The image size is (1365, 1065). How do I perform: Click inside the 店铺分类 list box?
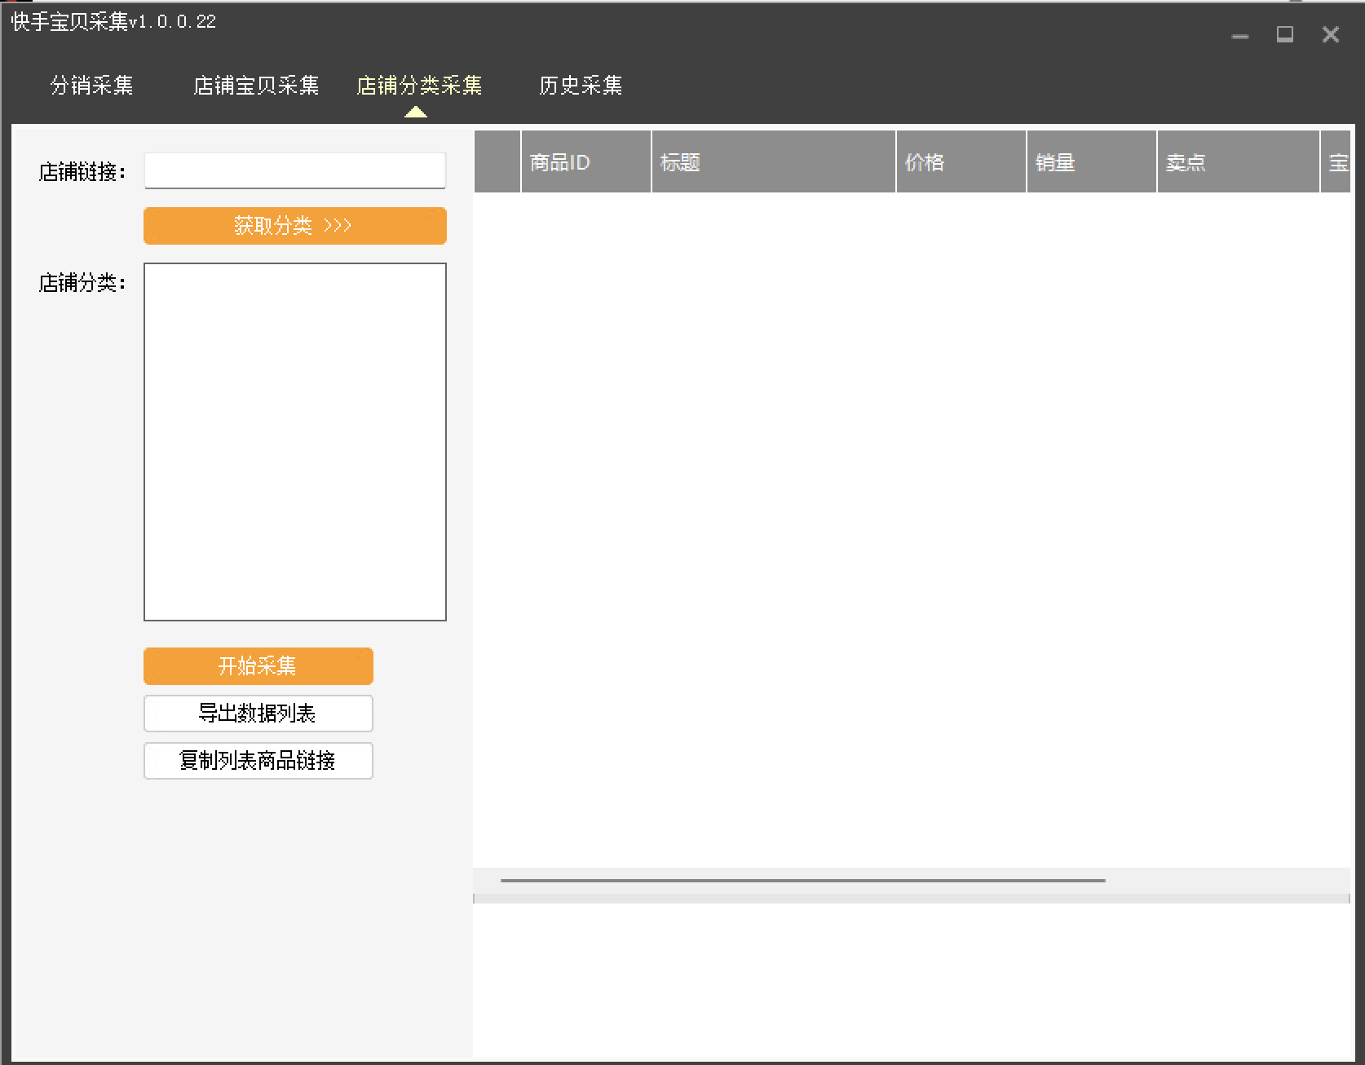(295, 442)
